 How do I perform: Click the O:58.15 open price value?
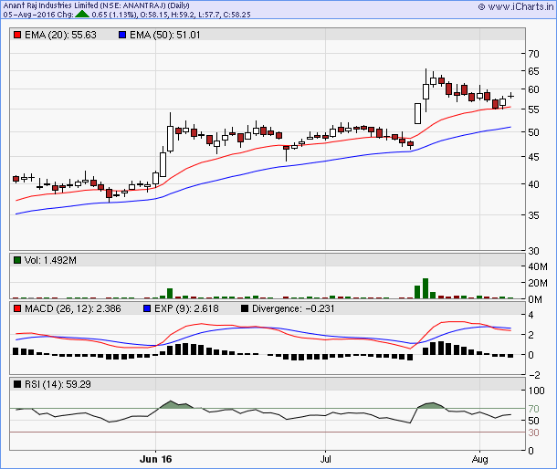(152, 15)
